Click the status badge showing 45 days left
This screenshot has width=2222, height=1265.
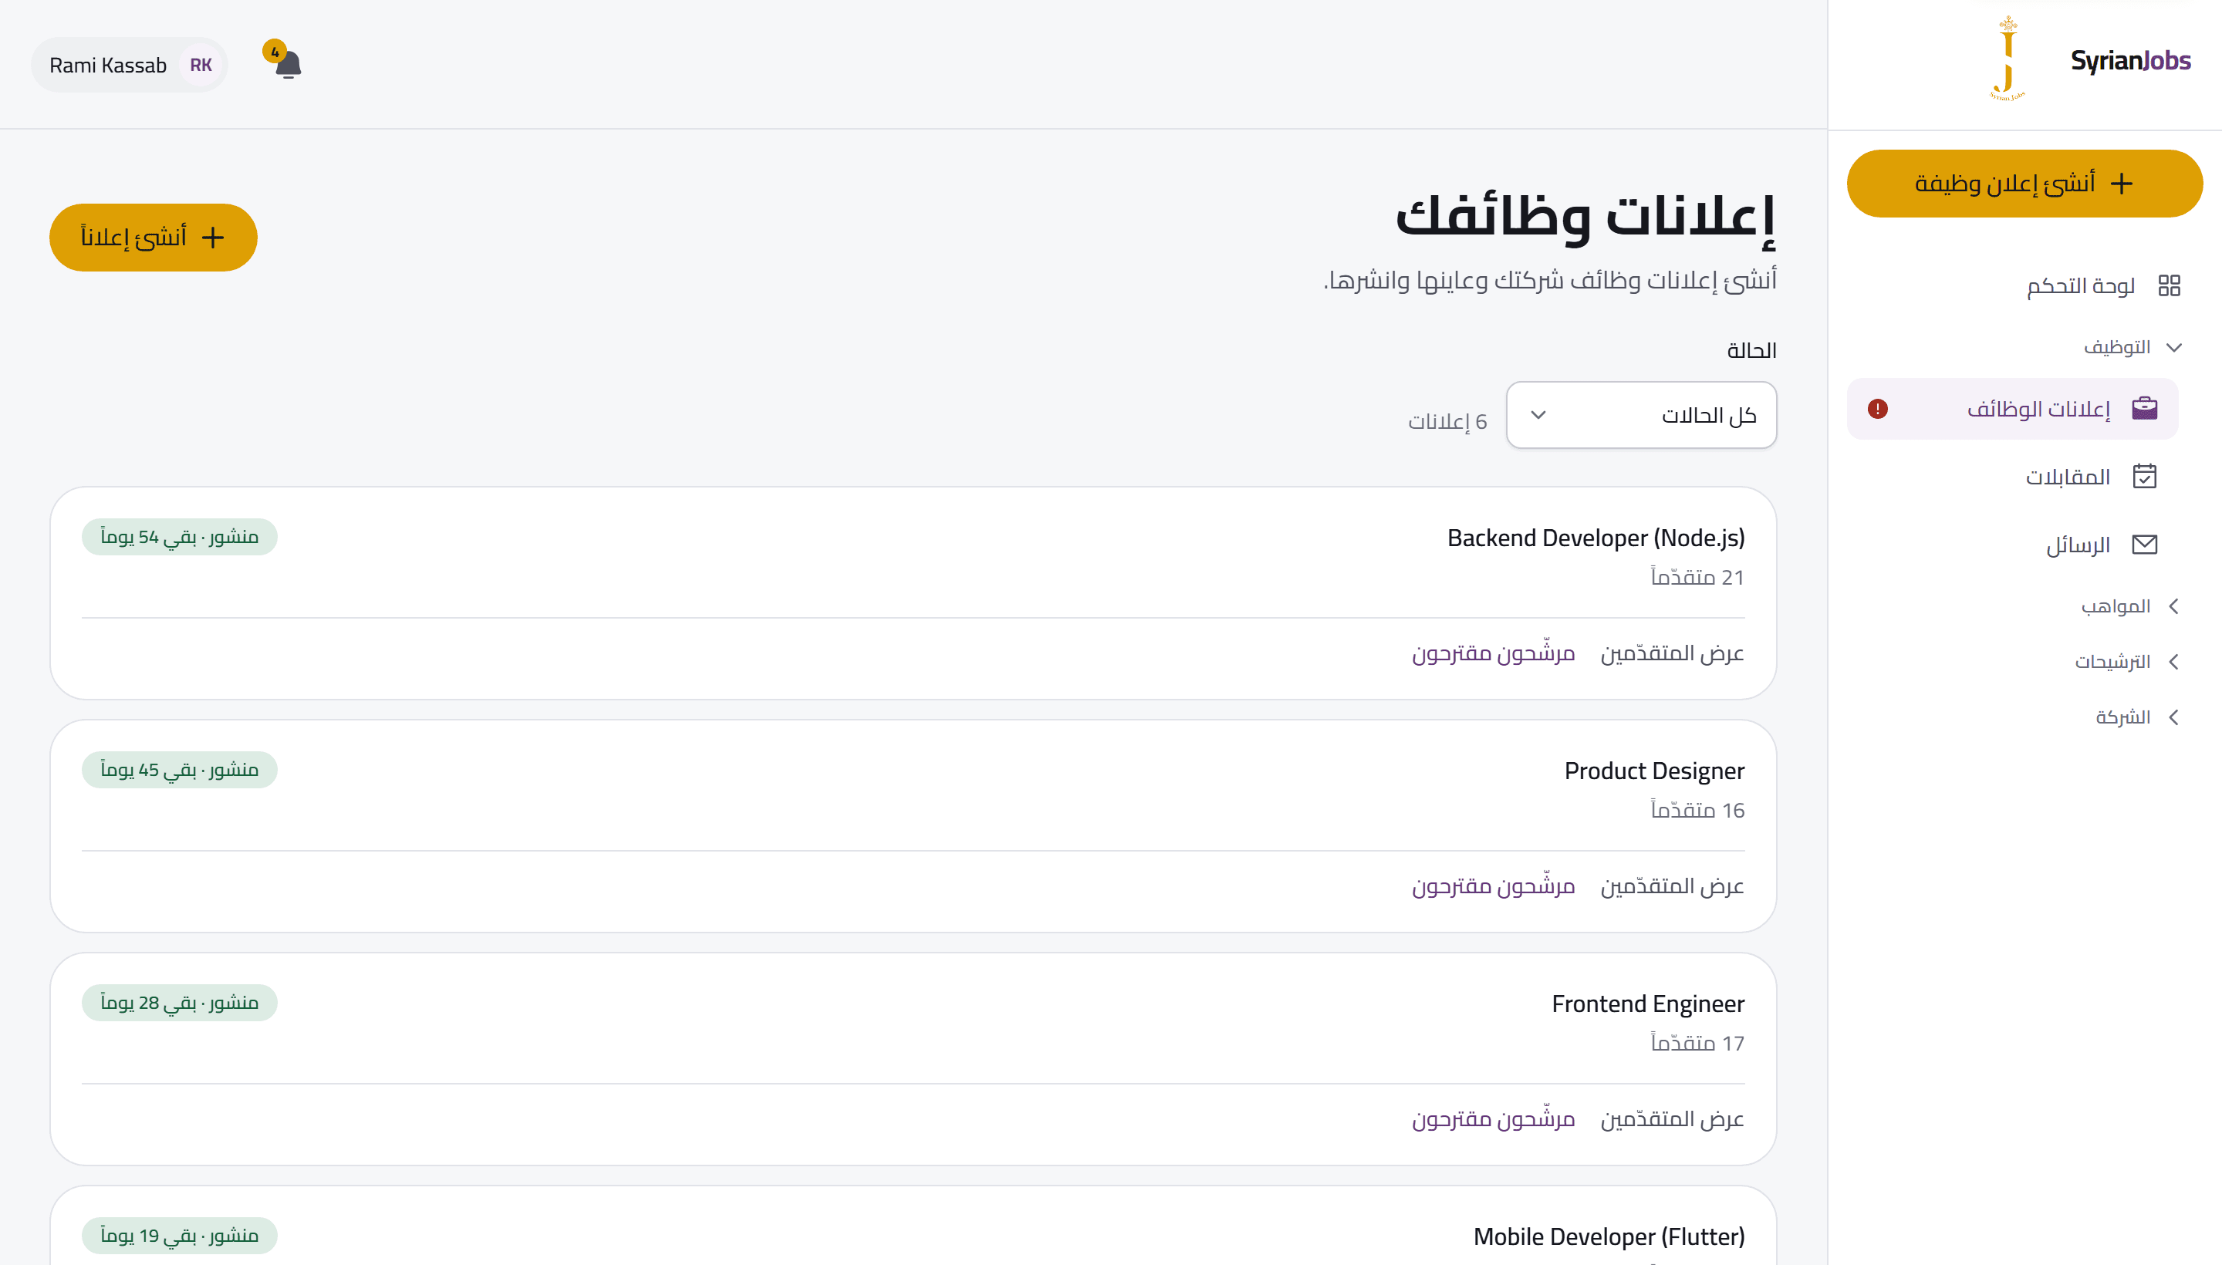[x=180, y=770]
